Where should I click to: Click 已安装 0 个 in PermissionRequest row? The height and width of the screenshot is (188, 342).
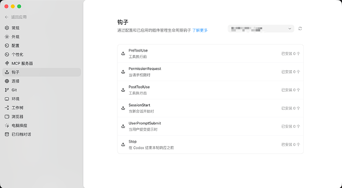[x=291, y=72]
